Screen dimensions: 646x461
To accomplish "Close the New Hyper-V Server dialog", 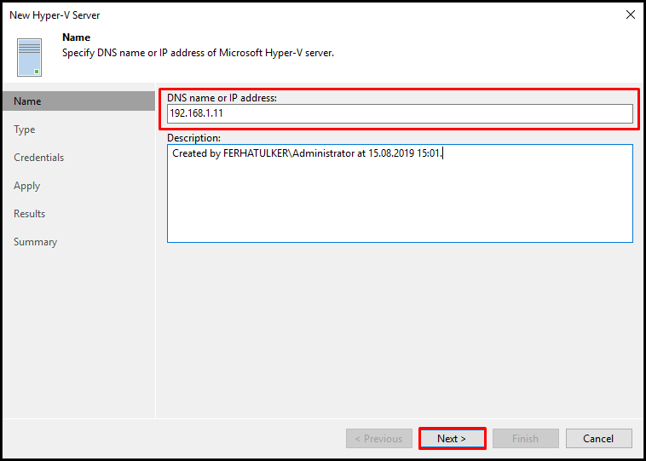I will [x=630, y=15].
